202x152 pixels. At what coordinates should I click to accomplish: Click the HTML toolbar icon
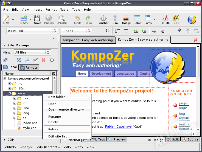coord(165,20)
